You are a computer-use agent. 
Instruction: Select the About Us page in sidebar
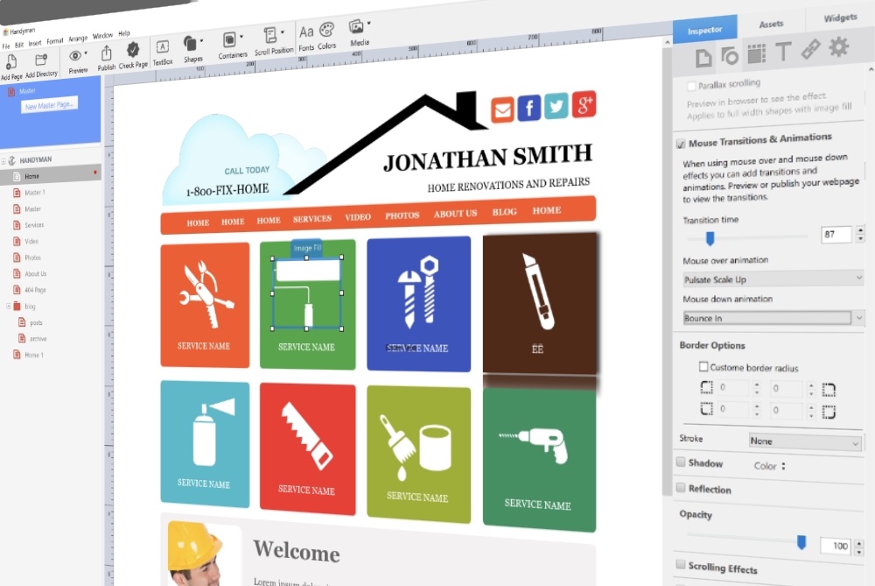[x=36, y=273]
